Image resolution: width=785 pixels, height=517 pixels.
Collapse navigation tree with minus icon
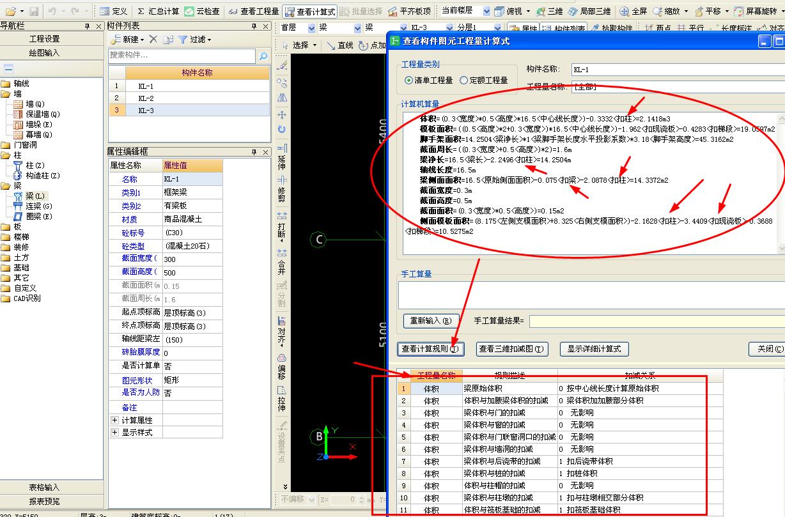tap(9, 69)
